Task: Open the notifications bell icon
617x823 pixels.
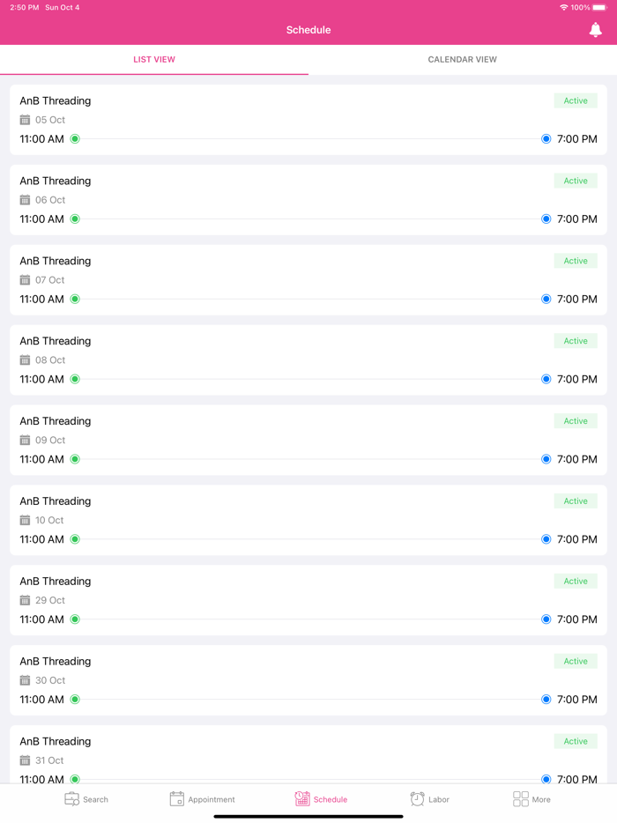Action: tap(596, 30)
